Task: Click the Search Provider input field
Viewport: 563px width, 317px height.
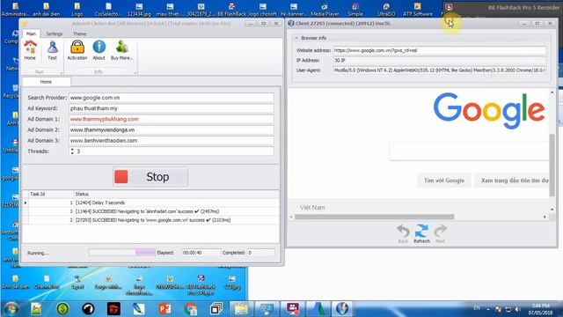Action: (172, 98)
